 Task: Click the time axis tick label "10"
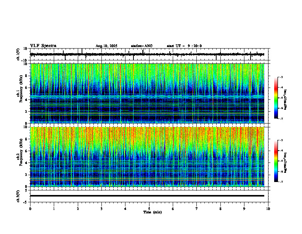pyautogui.click(x=268, y=209)
